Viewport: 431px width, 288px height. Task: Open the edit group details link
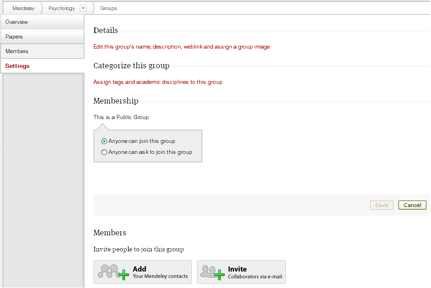point(181,47)
